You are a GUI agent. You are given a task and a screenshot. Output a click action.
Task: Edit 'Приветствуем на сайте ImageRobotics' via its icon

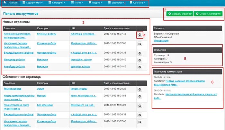(139, 106)
